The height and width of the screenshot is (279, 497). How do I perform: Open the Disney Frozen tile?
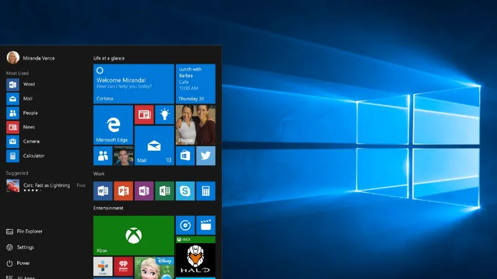154,268
